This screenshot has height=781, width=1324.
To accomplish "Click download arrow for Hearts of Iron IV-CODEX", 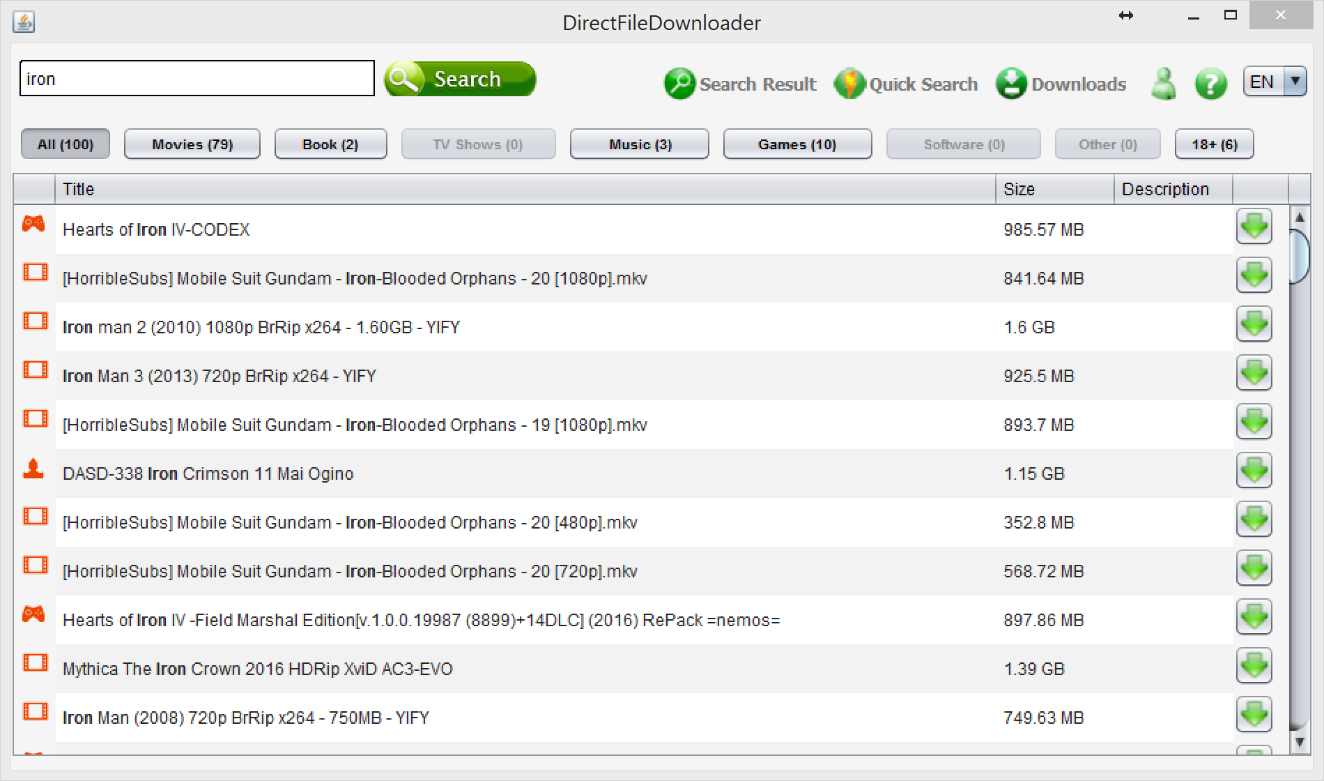I will coord(1254,227).
